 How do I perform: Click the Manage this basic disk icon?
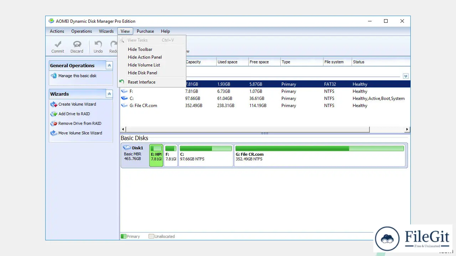pos(54,76)
